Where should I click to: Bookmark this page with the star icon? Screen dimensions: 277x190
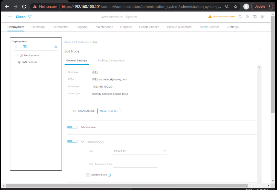coord(235,7)
